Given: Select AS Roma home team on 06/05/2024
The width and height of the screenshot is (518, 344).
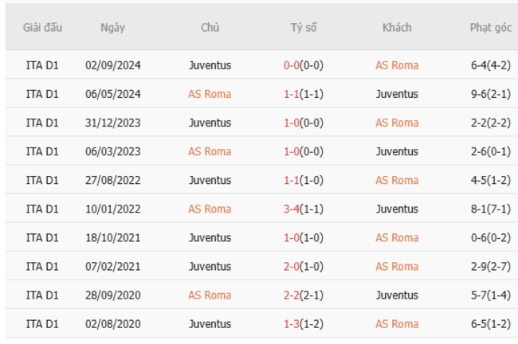Looking at the screenshot, I should (x=210, y=94).
